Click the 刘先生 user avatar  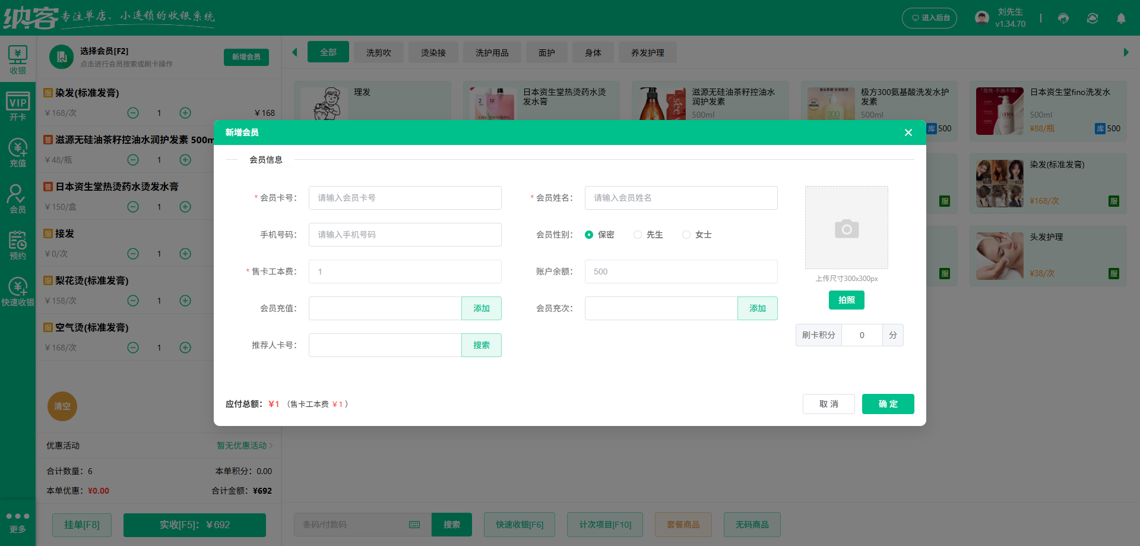(x=982, y=18)
